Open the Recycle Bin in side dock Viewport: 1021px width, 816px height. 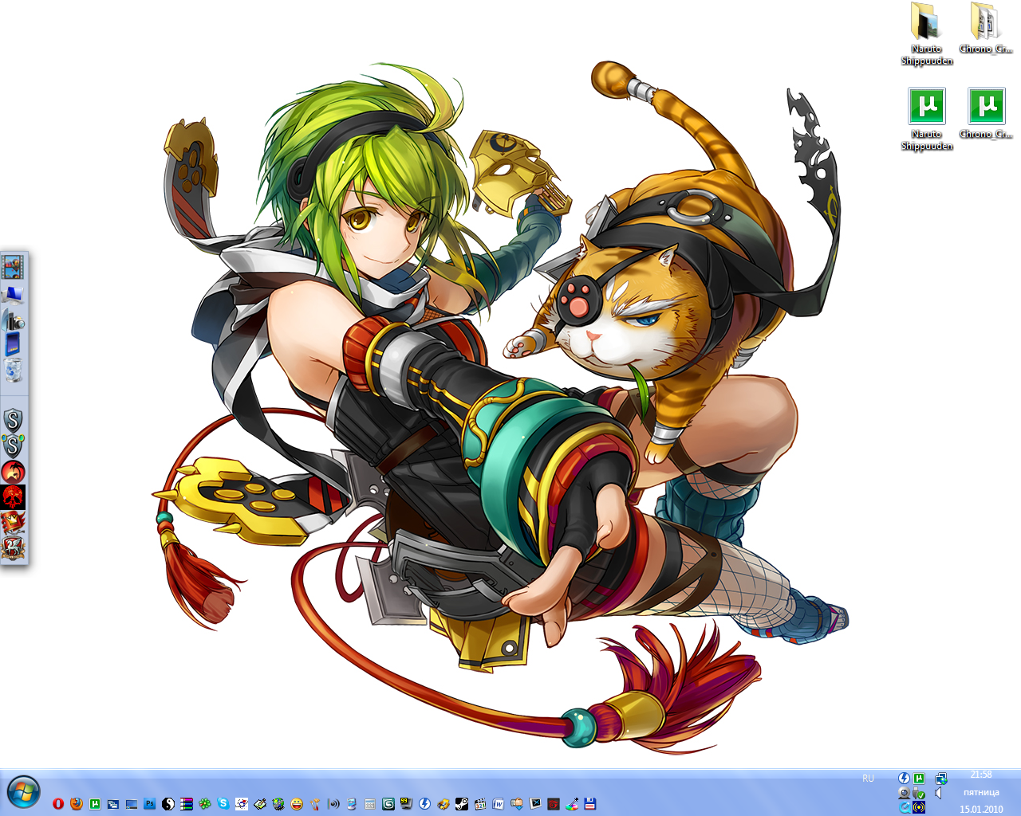point(13,369)
